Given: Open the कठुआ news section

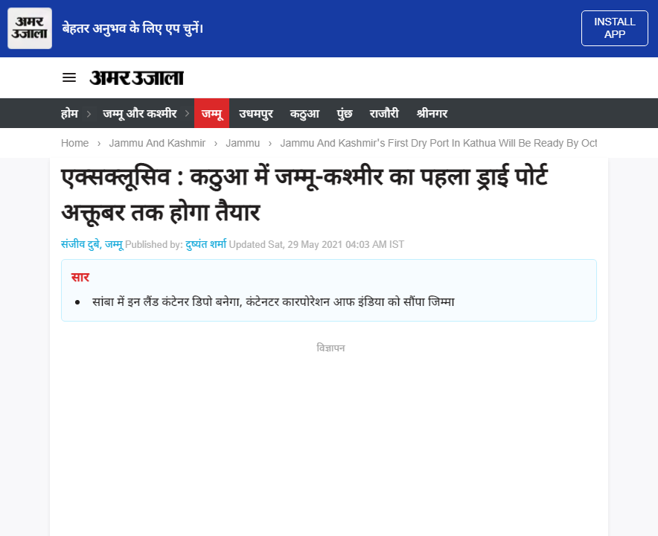Looking at the screenshot, I should [304, 113].
